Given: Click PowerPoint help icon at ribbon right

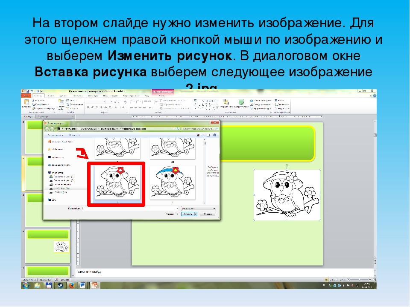Looking at the screenshot, I should click(375, 96).
